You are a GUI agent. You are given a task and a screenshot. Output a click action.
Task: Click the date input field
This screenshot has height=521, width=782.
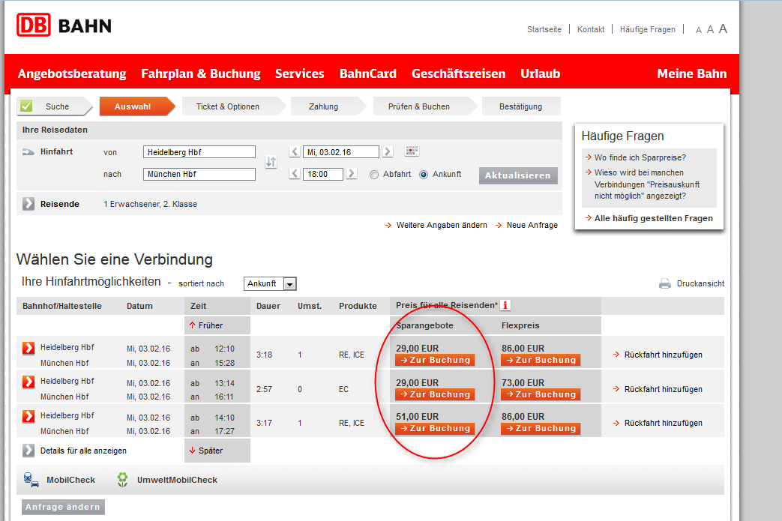pos(341,152)
